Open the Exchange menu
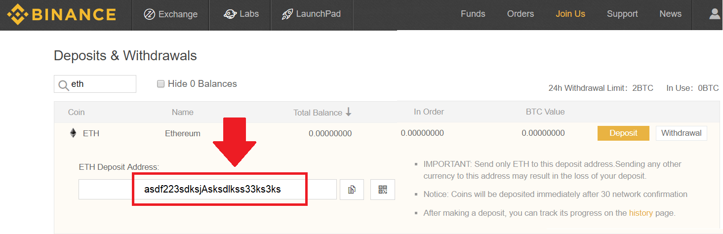 (170, 14)
